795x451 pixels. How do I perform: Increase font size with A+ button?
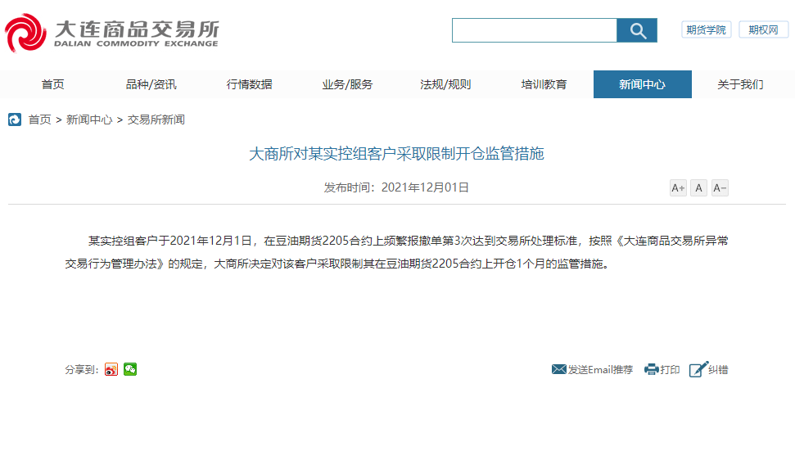click(678, 188)
